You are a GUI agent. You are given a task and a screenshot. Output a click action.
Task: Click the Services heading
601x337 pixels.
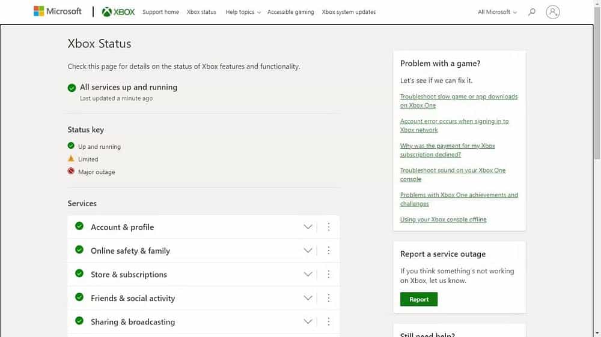pyautogui.click(x=82, y=203)
